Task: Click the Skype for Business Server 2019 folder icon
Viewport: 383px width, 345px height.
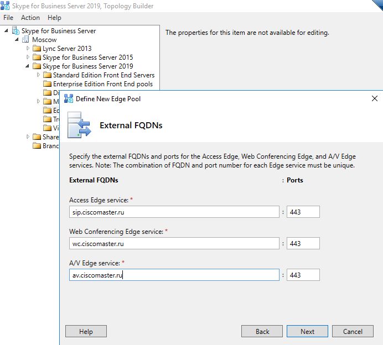Action: (37, 66)
